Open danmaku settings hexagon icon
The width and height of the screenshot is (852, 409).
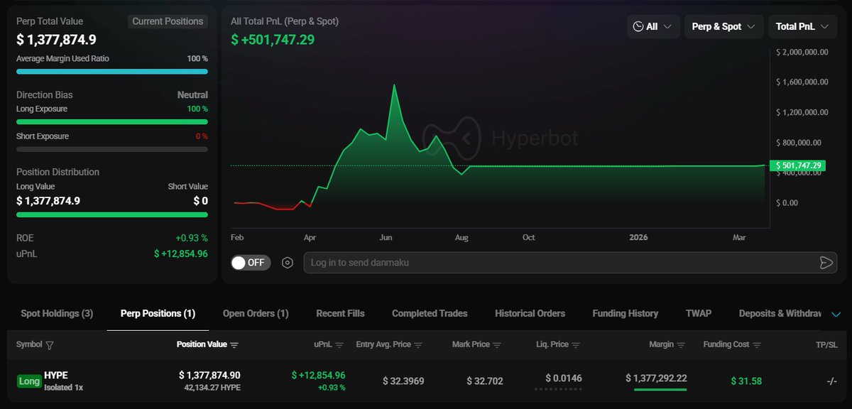tap(287, 263)
